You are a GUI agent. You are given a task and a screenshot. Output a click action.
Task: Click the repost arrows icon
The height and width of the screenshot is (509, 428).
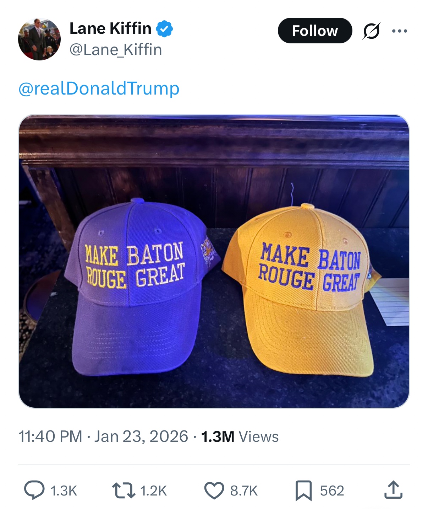(x=123, y=491)
